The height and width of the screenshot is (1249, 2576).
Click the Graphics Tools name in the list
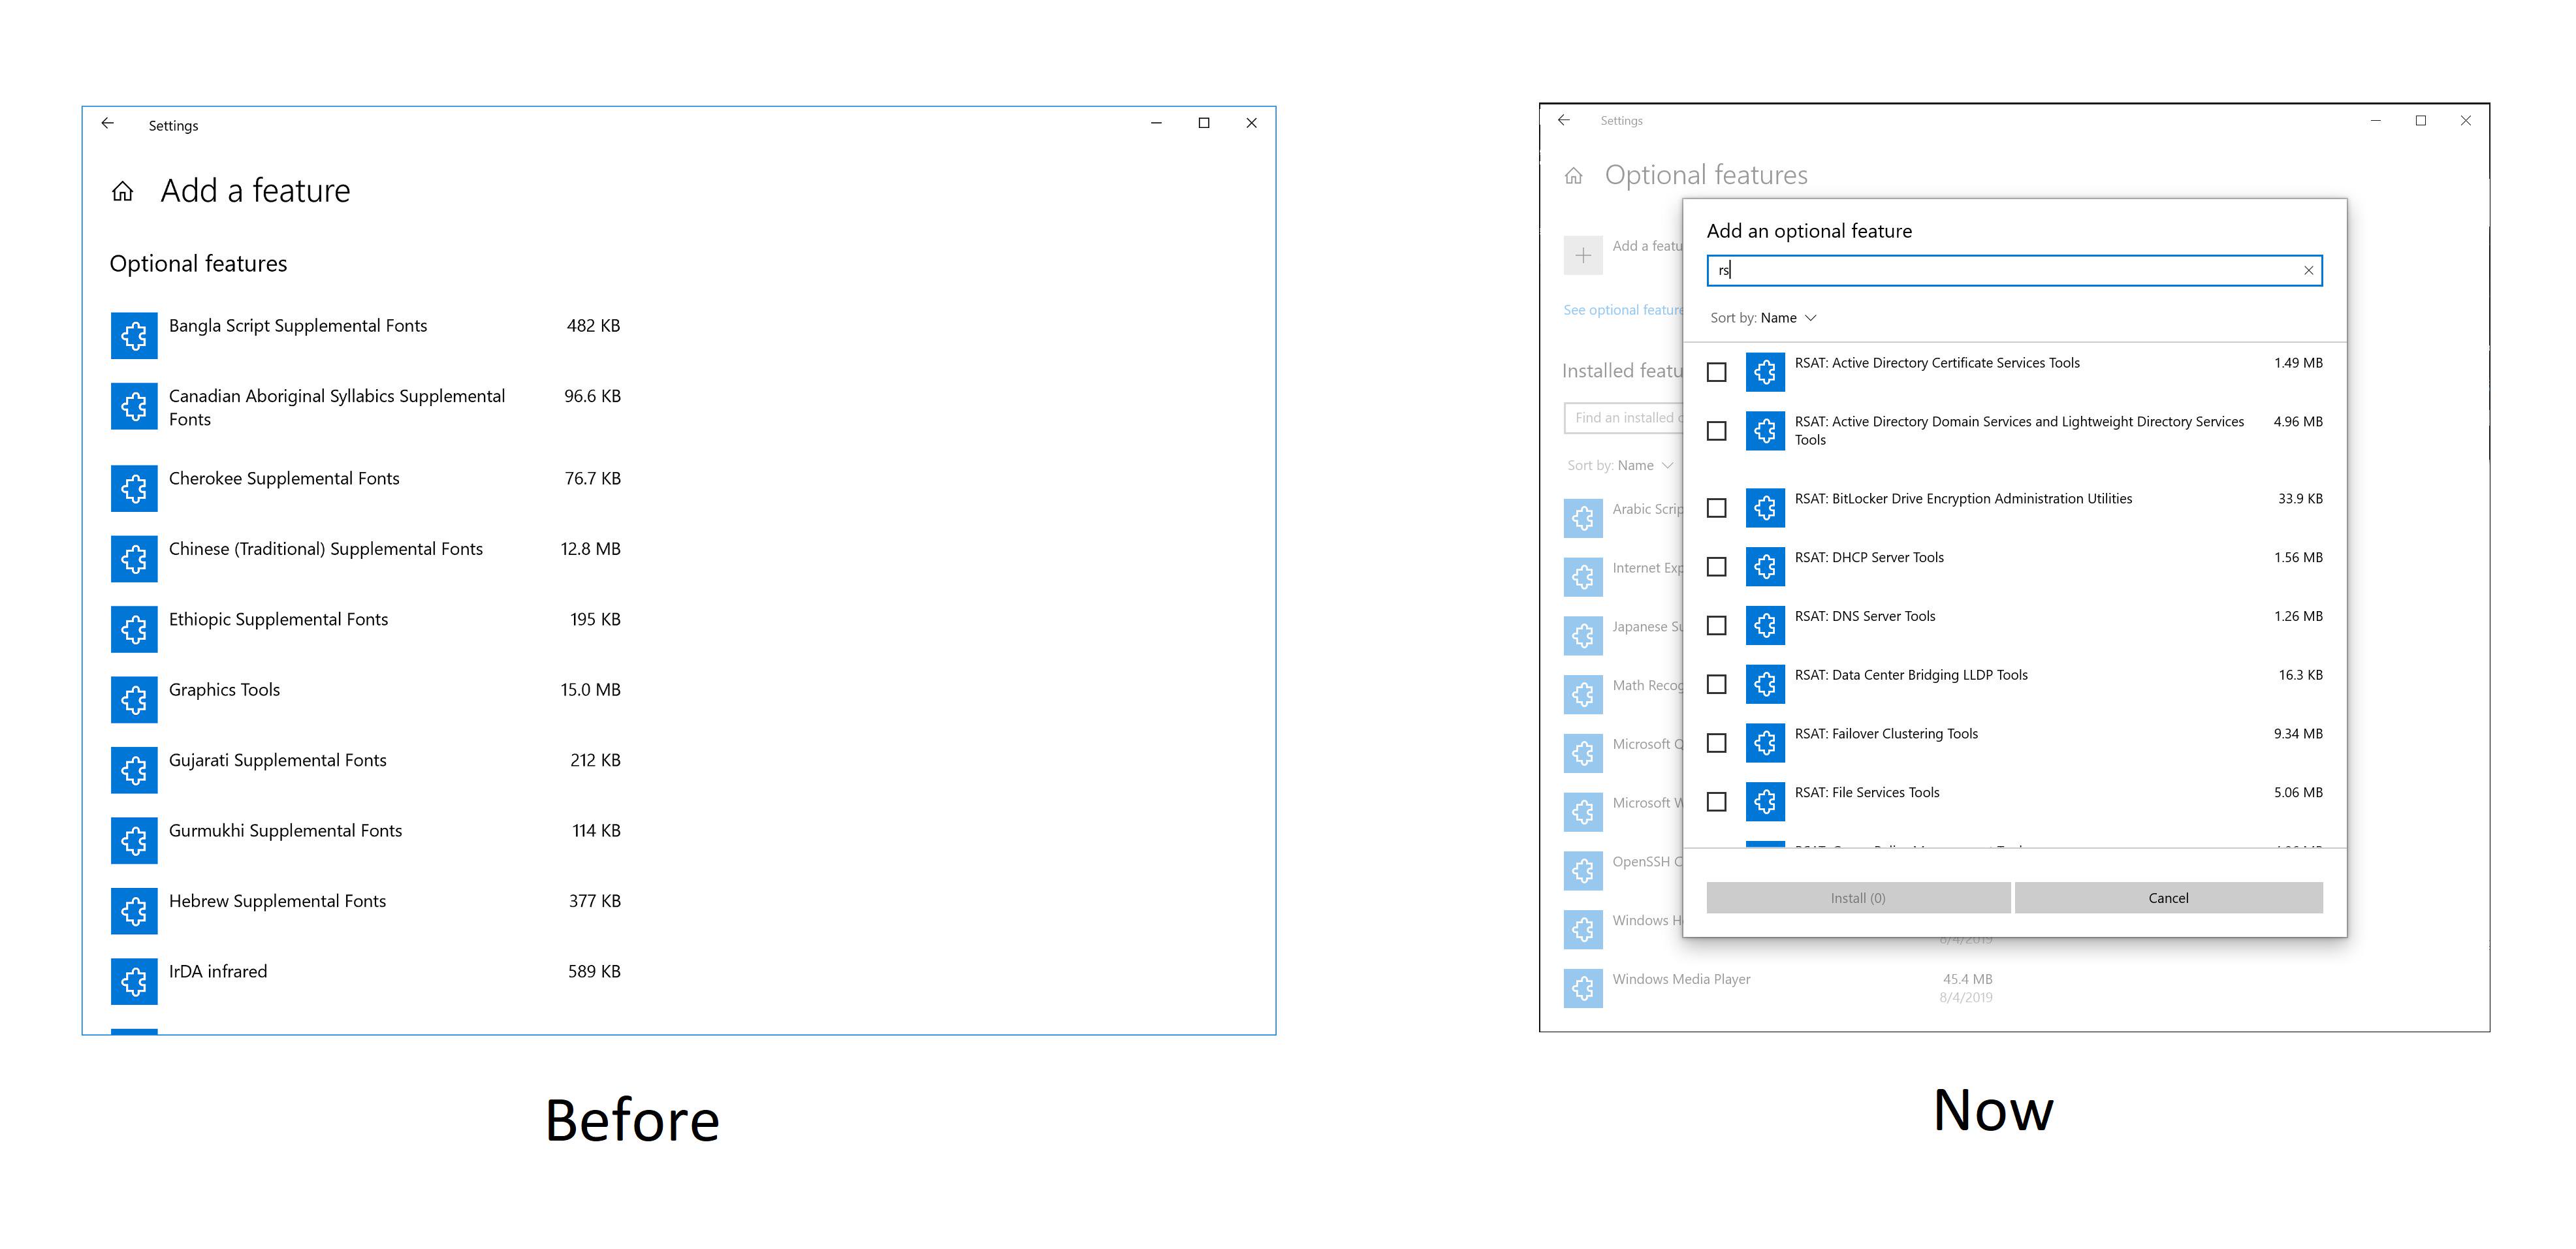tap(224, 690)
